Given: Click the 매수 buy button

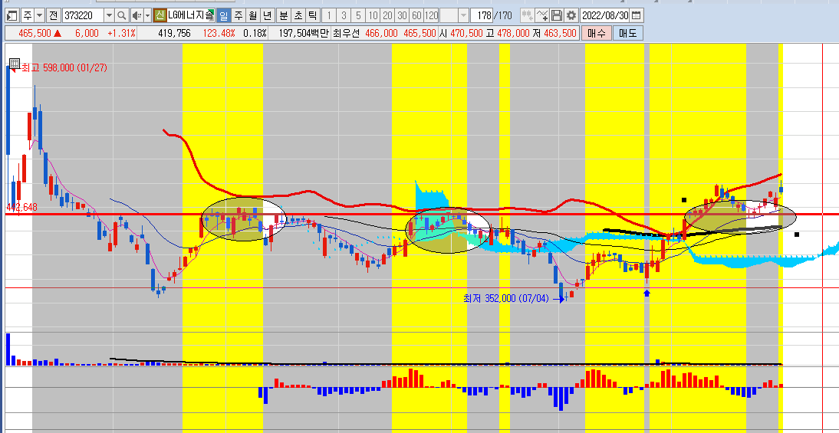Looking at the screenshot, I should pos(596,33).
